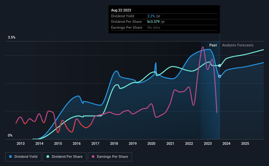The image size is (269, 166).
Task: Click the 0% y-axis label
Action: click(x=10, y=135)
